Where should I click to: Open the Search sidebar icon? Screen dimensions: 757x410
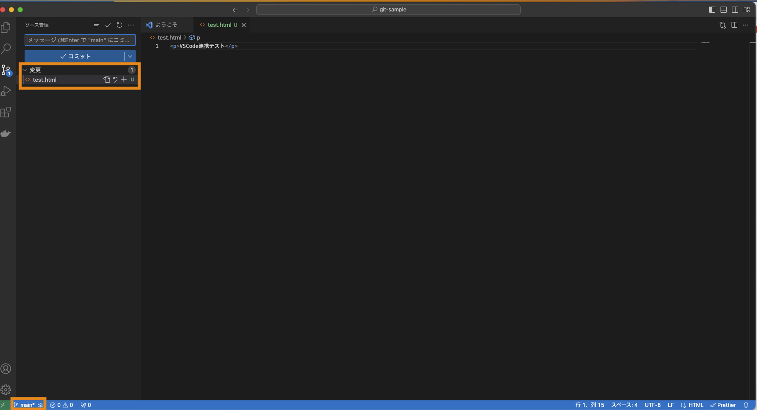(6, 48)
